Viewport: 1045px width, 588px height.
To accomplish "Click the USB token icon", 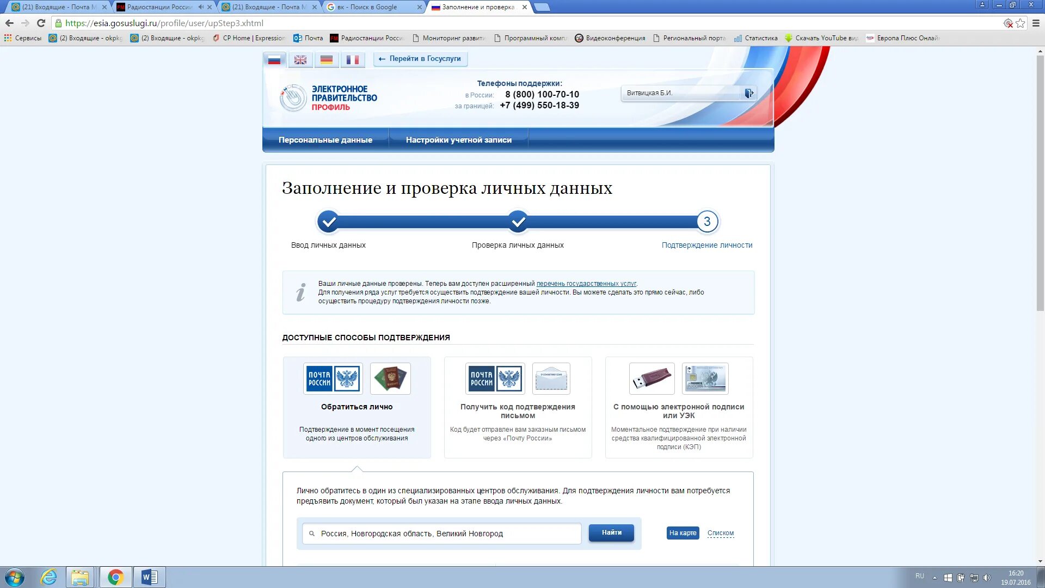I will tap(651, 378).
